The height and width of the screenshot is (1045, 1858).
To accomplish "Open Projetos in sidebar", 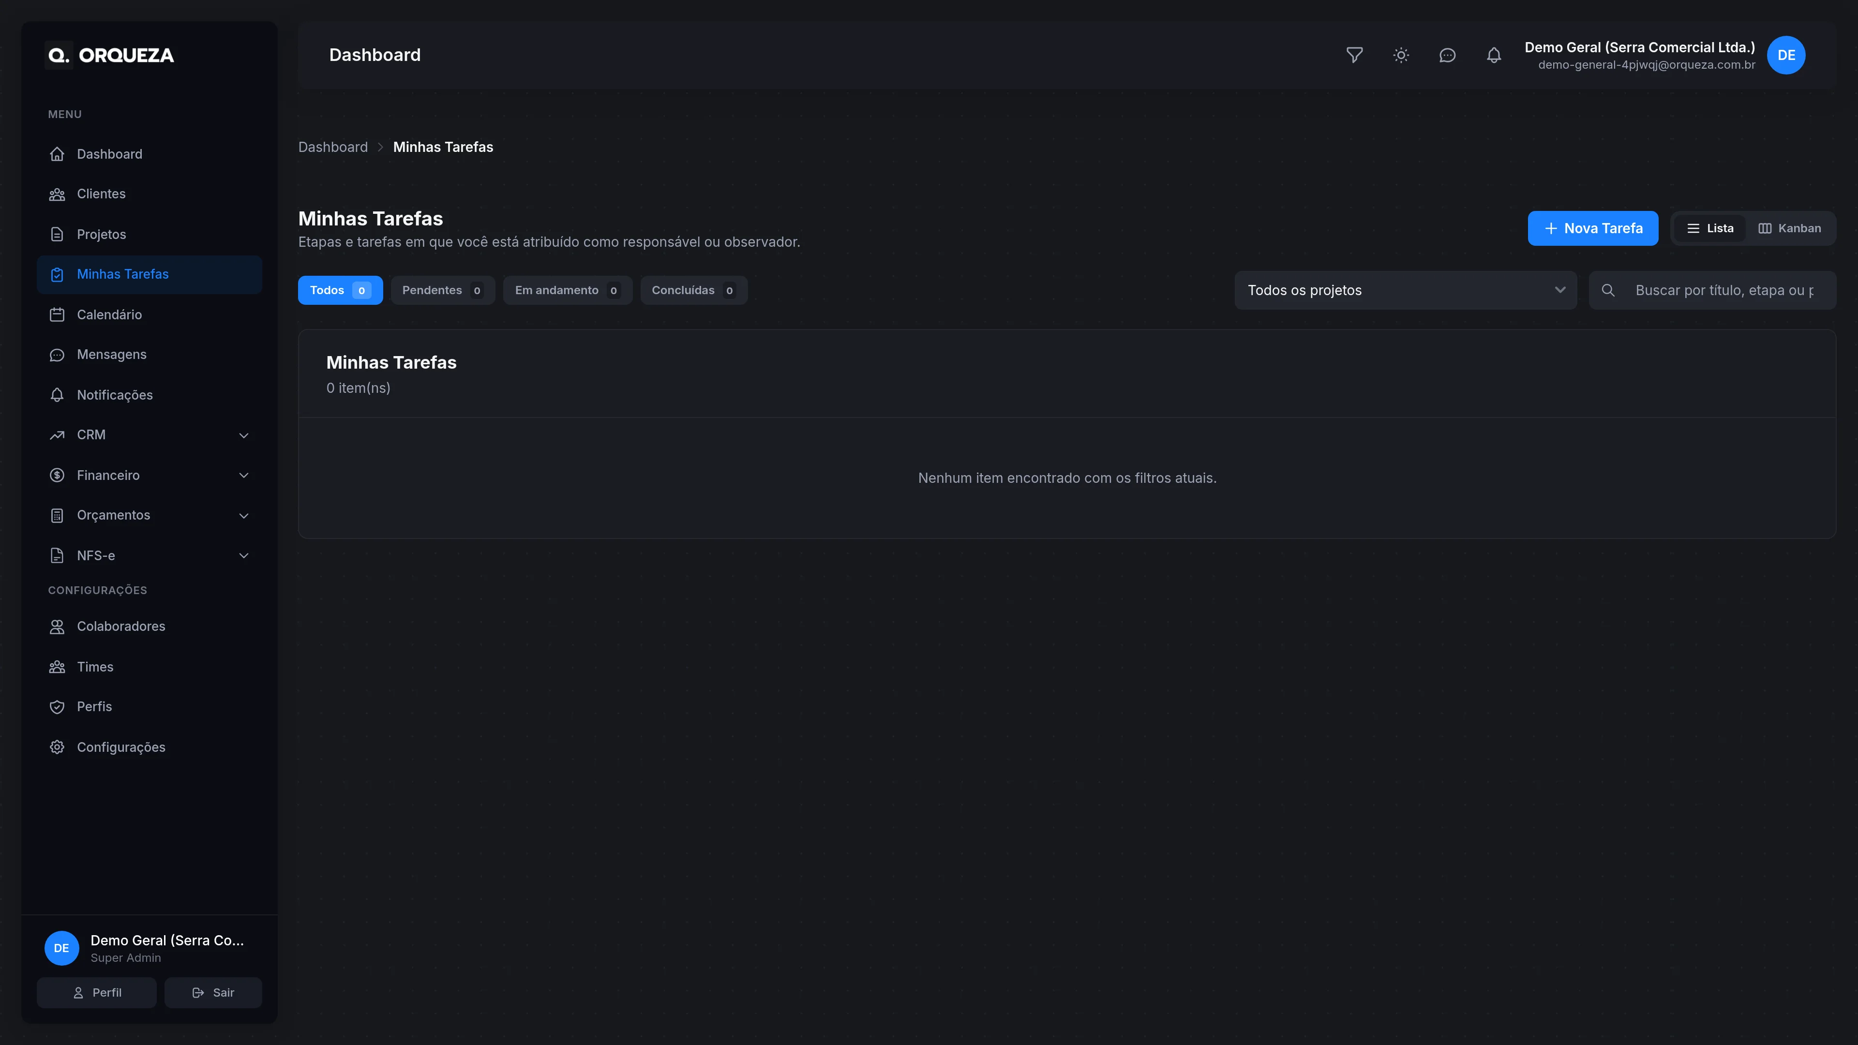I will [x=150, y=234].
